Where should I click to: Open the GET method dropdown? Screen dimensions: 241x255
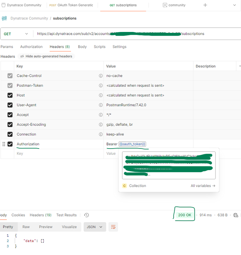click(x=16, y=34)
